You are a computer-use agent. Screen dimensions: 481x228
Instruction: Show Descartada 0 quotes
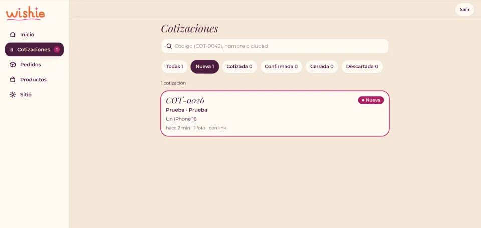(362, 66)
